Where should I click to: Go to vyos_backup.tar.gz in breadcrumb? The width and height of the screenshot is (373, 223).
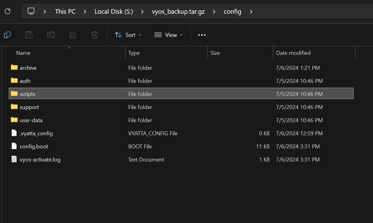tap(178, 12)
